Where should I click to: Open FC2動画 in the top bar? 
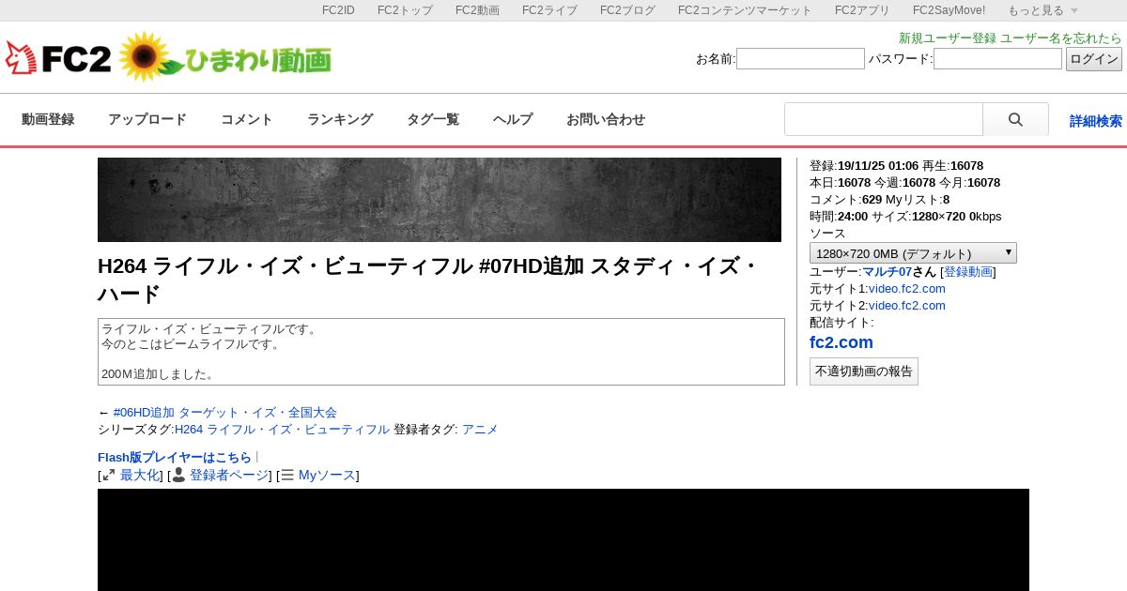477,10
